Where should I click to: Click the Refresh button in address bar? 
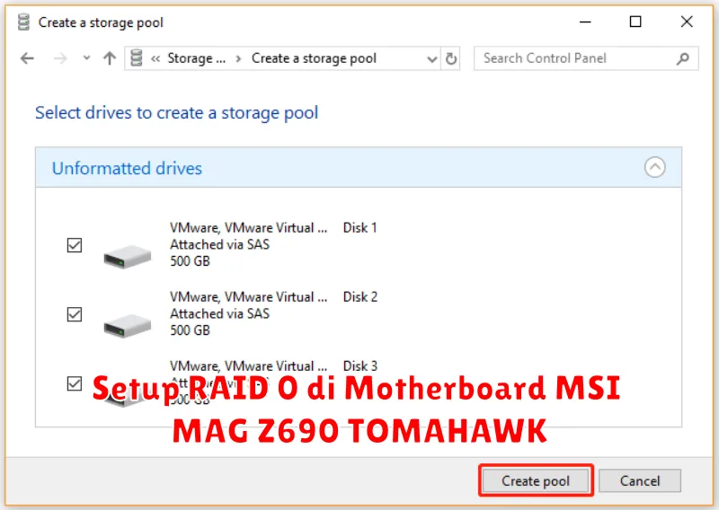pyautogui.click(x=451, y=58)
